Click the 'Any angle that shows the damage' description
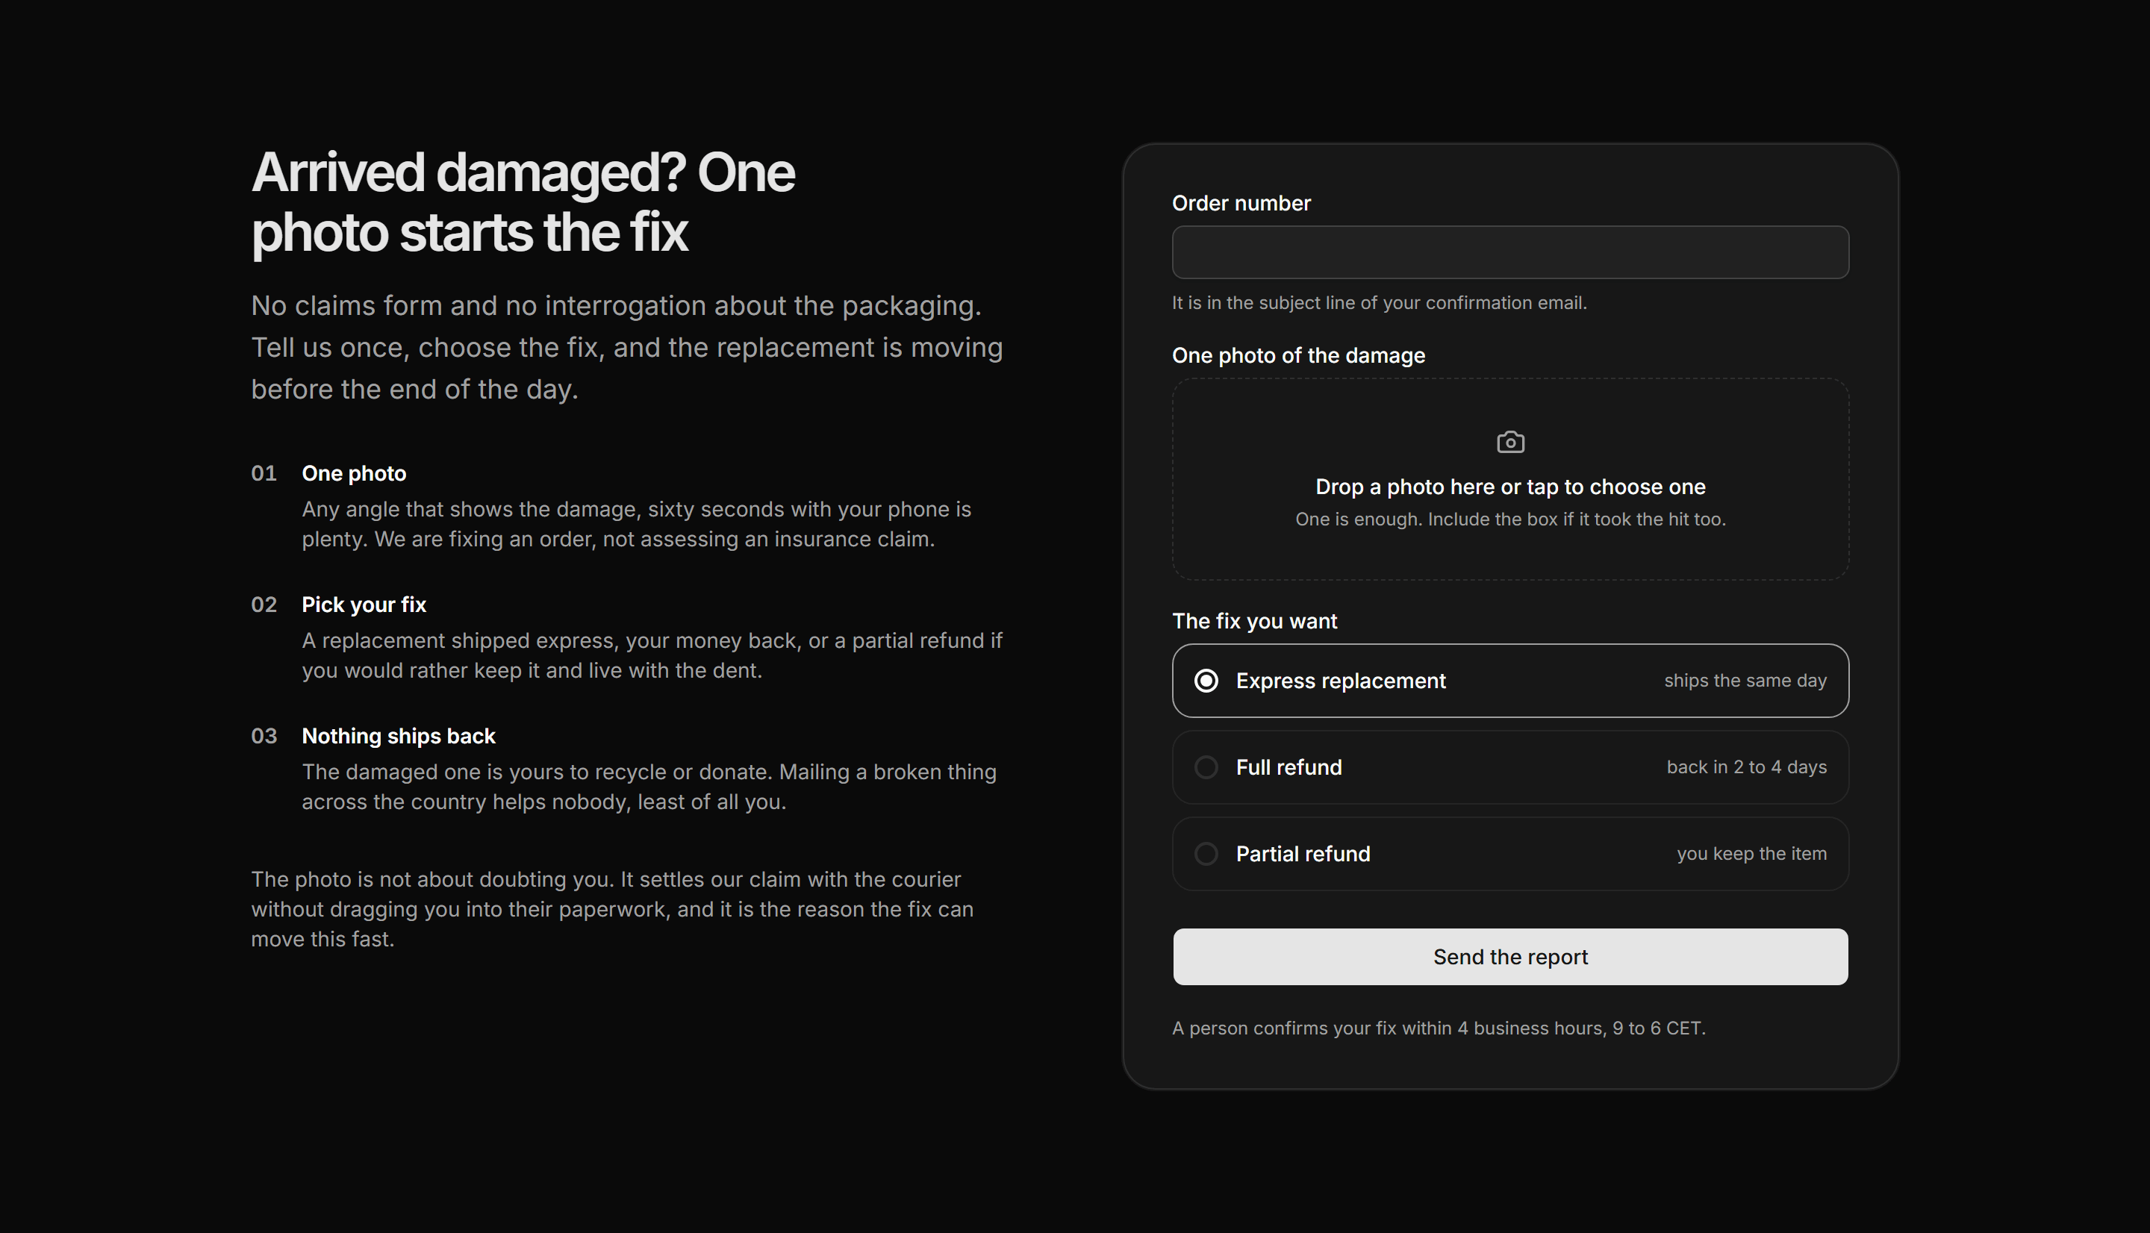This screenshot has width=2150, height=1233. [636, 524]
